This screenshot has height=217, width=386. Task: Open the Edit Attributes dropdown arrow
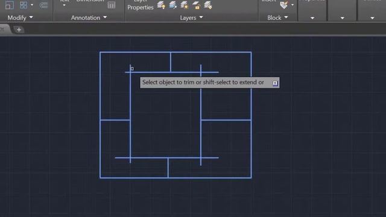coord(293,5)
